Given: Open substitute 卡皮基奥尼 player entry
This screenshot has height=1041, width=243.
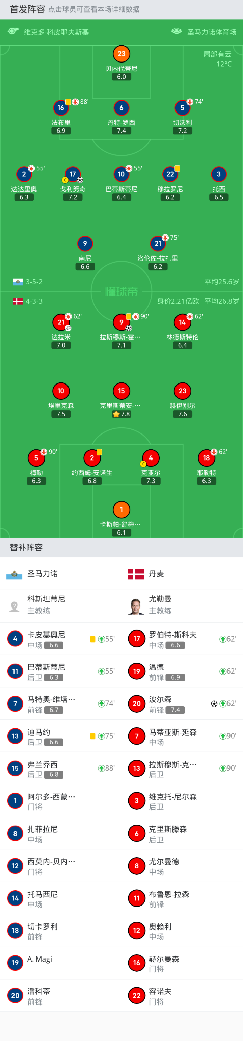Looking at the screenshot, I should (x=60, y=639).
